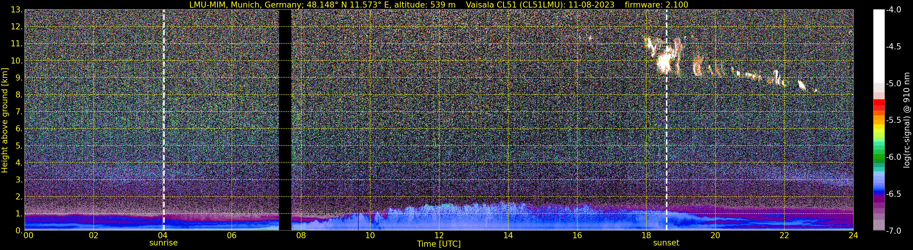Click the '2.' height axis tick label

click(x=19, y=196)
